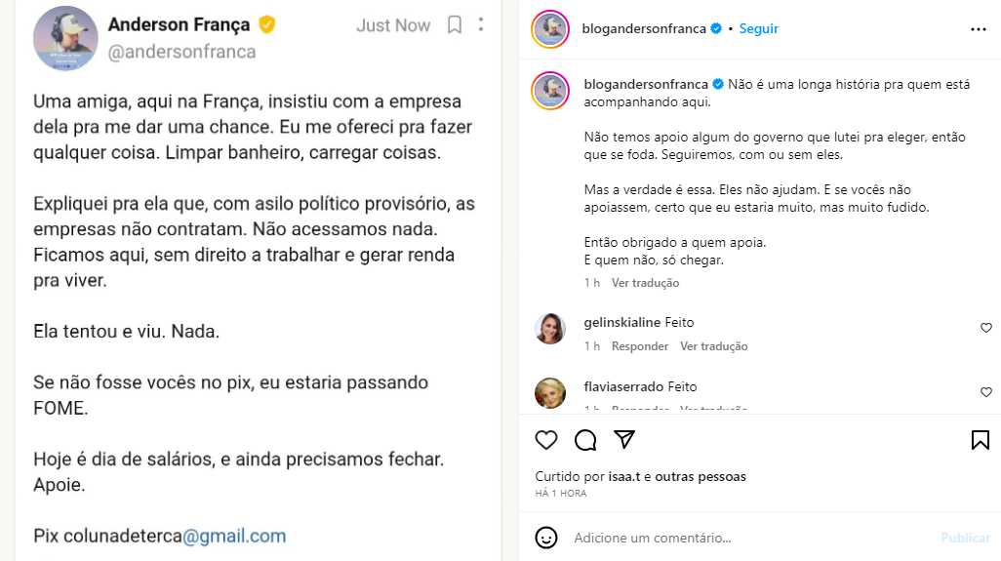The width and height of the screenshot is (1001, 561).
Task: Save the post with the bookmark icon
Action: point(981,440)
